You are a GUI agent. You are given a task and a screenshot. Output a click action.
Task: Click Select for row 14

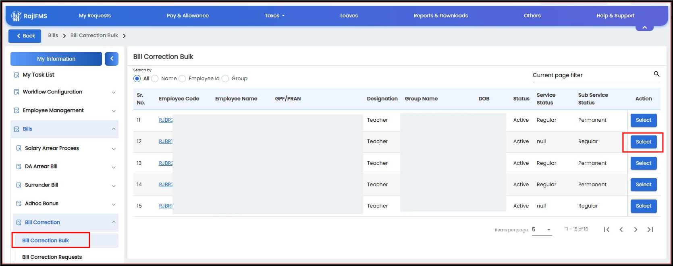click(644, 185)
